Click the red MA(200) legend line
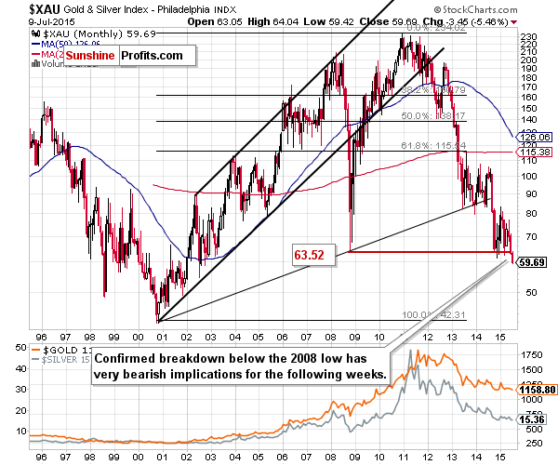This screenshot has width=558, height=465. pyautogui.click(x=35, y=55)
